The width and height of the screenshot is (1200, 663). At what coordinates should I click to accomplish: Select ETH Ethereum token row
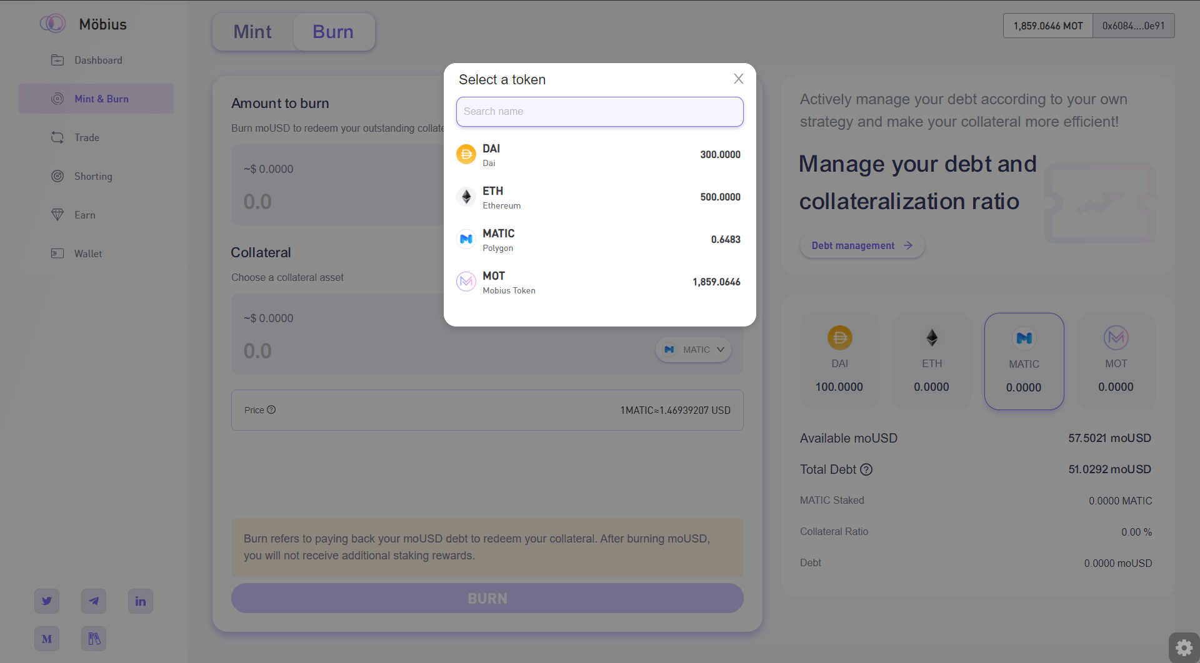[x=600, y=197]
